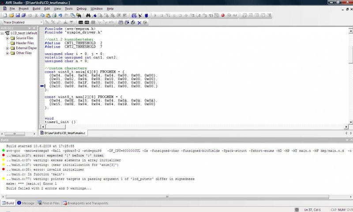The width and height of the screenshot is (353, 212).
Task: Collapse the LCD_teszt project node
Action: point(2,33)
